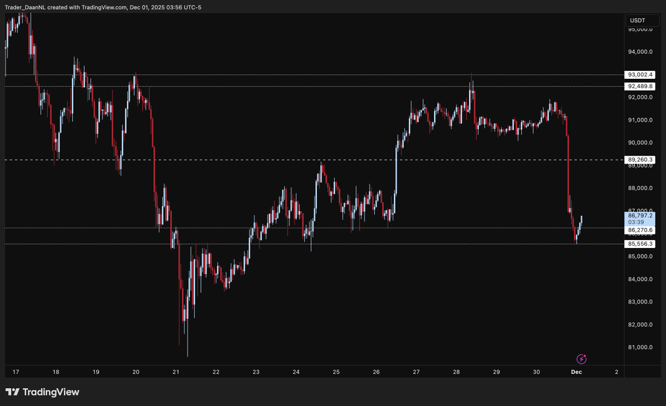Click date 30 on the time axis
This screenshot has width=666, height=406.
pyautogui.click(x=536, y=372)
